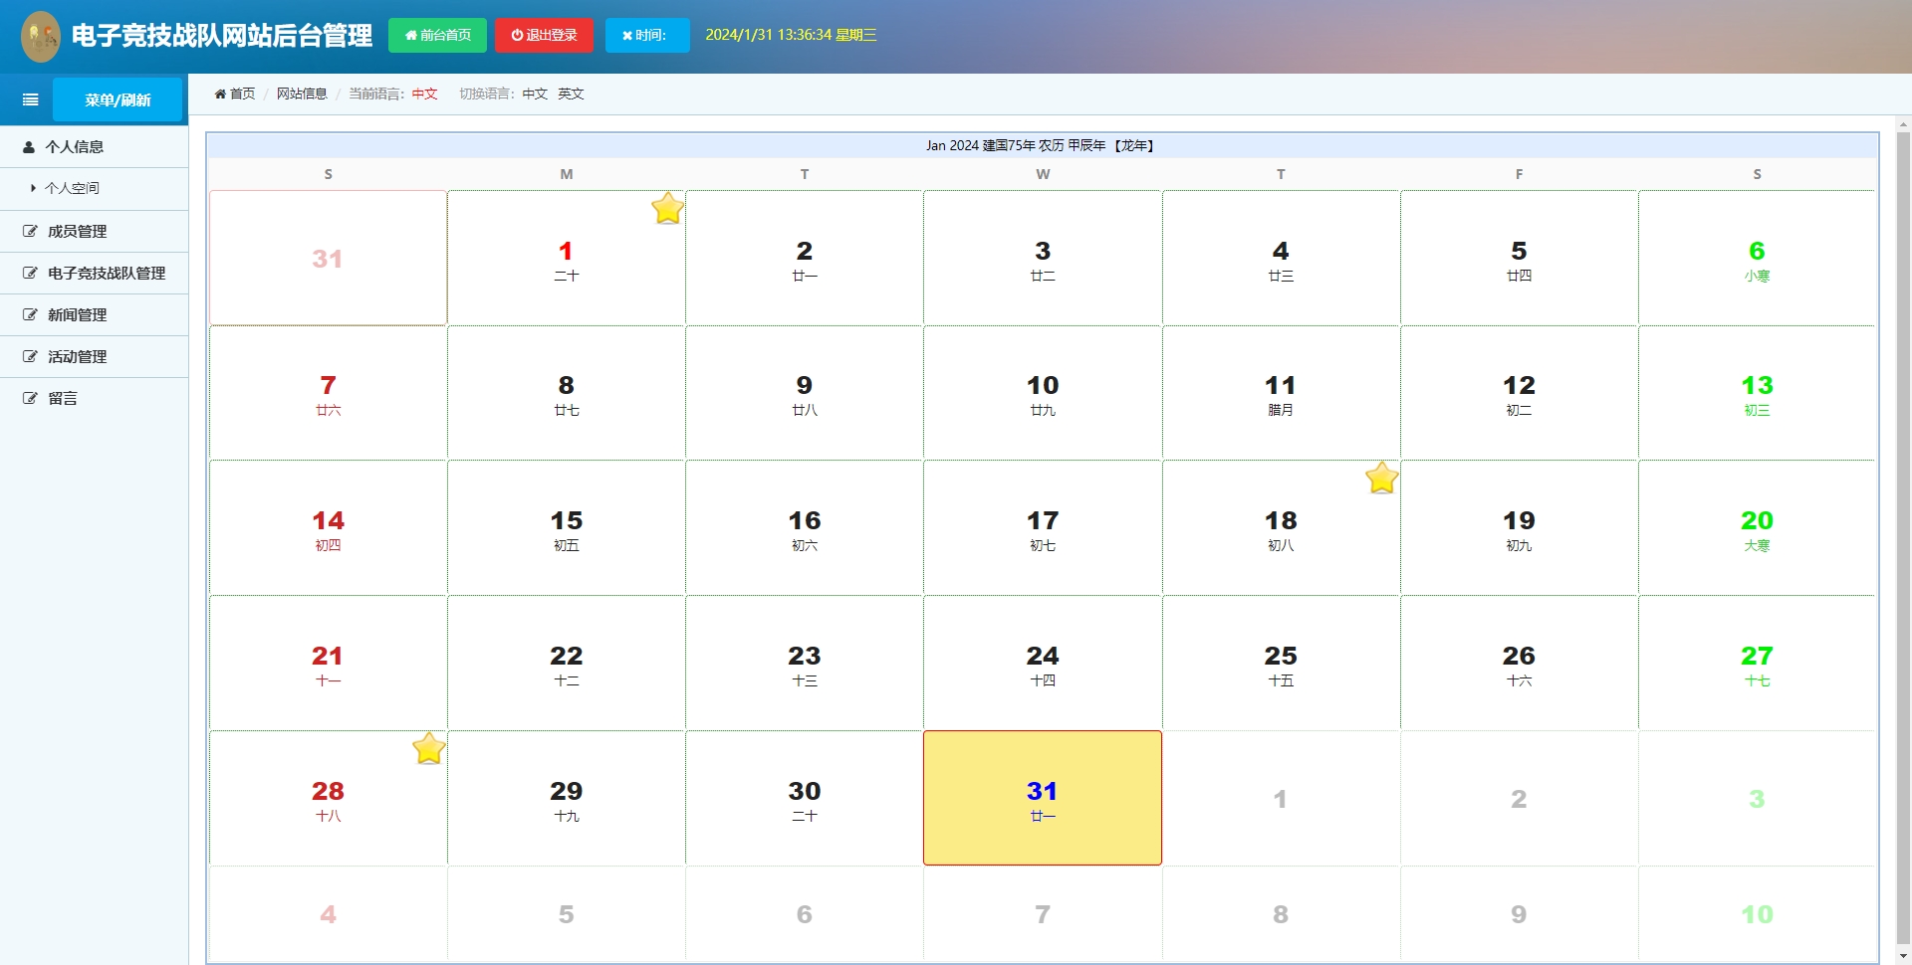This screenshot has width=1912, height=965.
Task: Click the hamburger menu icon in sidebar header
Action: pyautogui.click(x=30, y=99)
